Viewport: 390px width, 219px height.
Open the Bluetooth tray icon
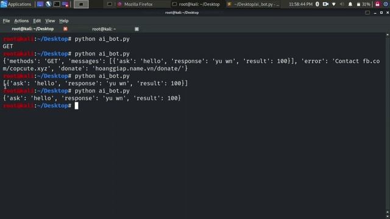point(317,4)
